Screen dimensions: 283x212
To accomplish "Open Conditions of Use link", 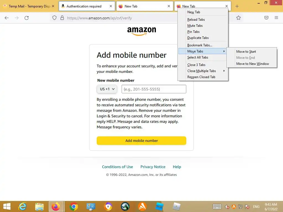I will [117, 167].
